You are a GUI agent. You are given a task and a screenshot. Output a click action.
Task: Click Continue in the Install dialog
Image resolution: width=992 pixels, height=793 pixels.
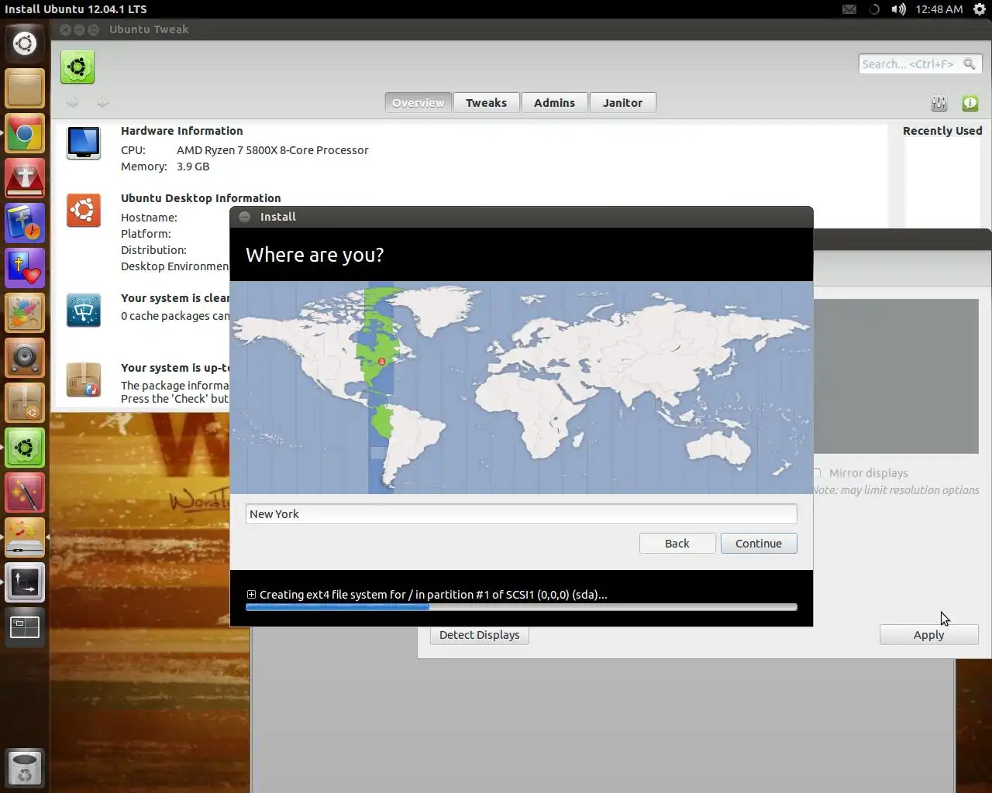[759, 544]
